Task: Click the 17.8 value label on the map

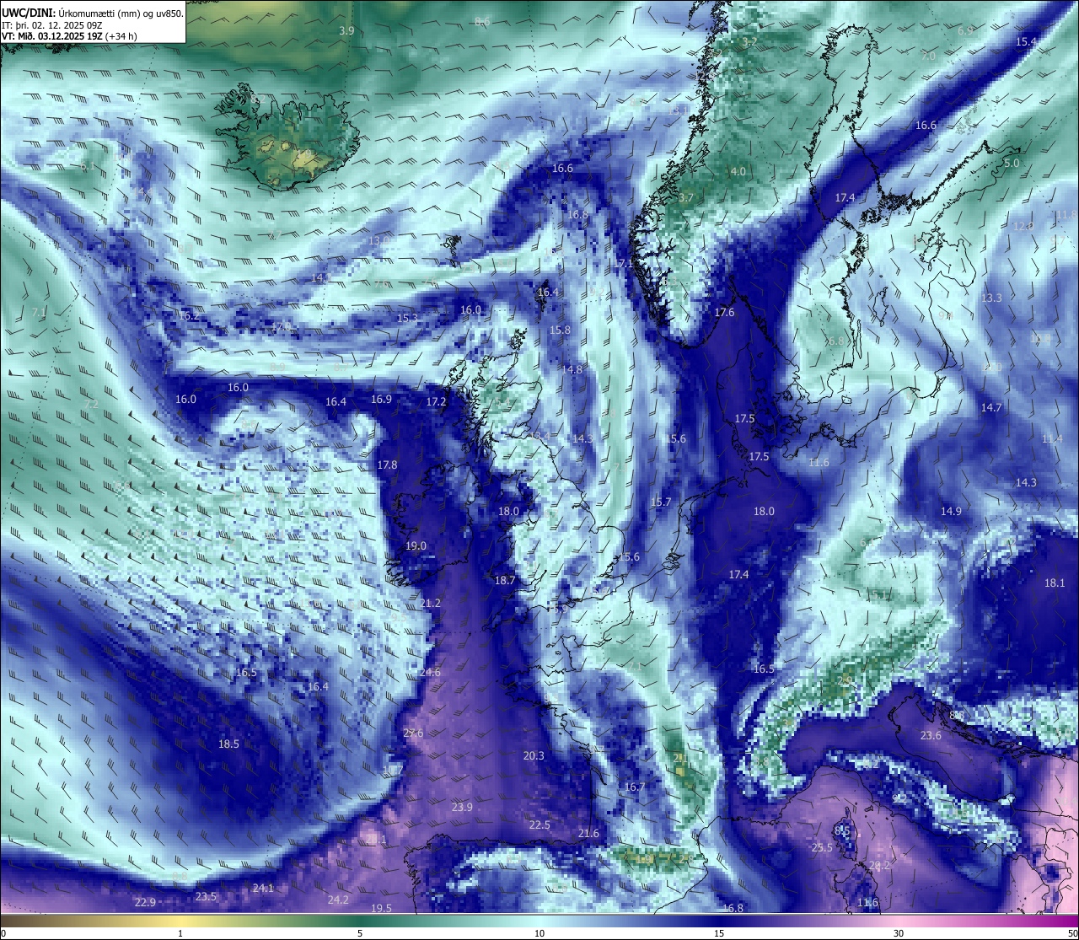Action: pos(387,465)
